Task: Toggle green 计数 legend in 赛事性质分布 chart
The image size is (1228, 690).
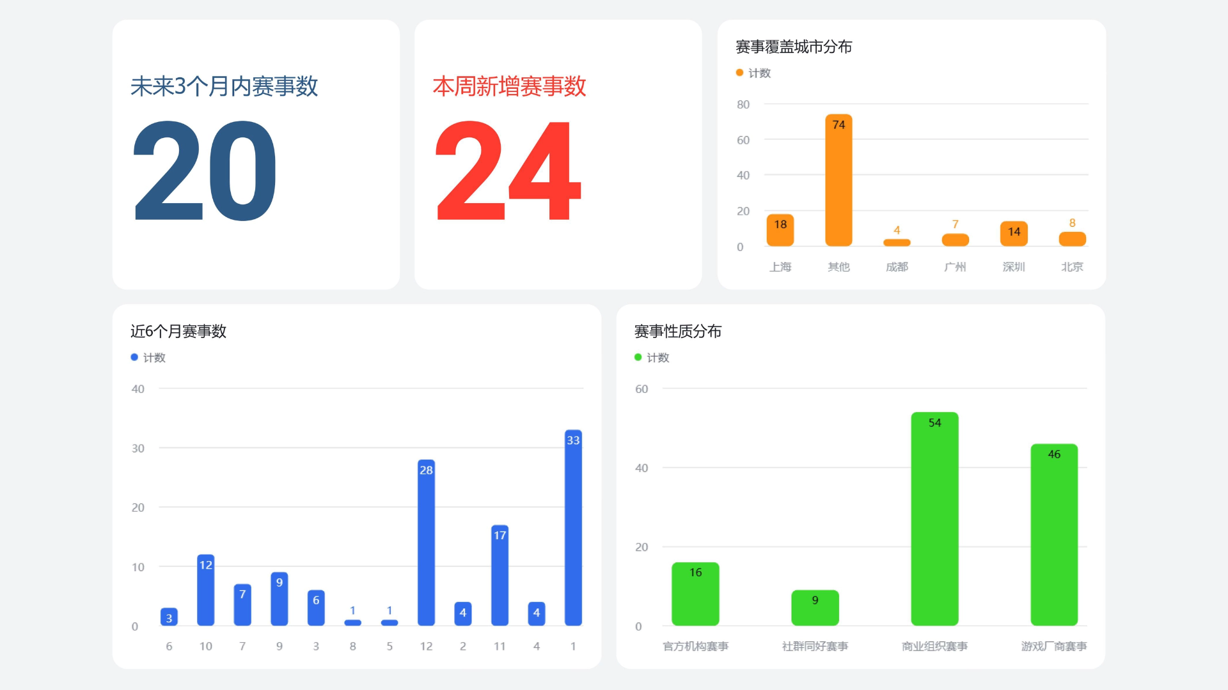Action: click(652, 358)
